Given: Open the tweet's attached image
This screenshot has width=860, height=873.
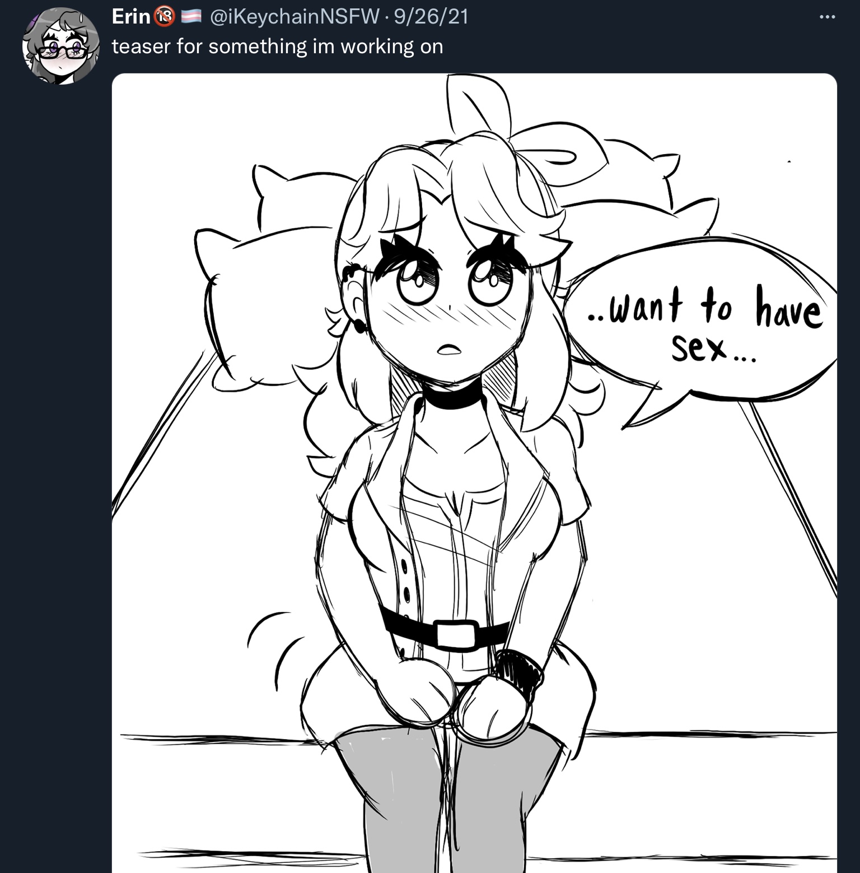Looking at the screenshot, I should (x=474, y=473).
